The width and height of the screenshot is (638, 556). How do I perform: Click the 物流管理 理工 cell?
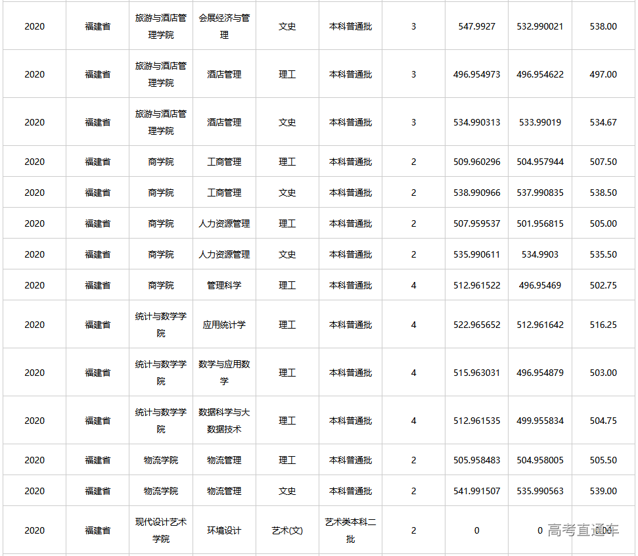224,459
